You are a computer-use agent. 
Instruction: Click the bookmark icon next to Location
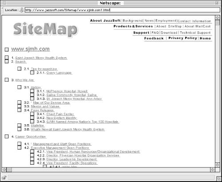22,10
